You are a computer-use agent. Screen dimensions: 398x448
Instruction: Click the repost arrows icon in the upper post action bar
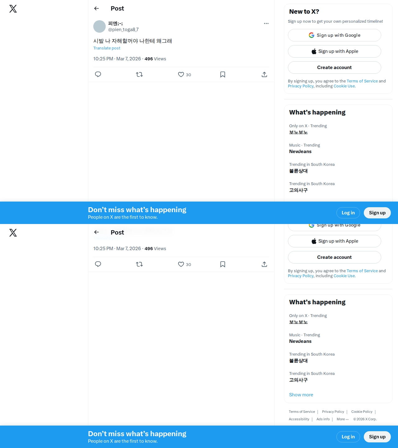tap(139, 74)
